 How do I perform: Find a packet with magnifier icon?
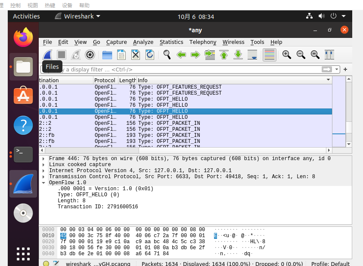pos(167,55)
